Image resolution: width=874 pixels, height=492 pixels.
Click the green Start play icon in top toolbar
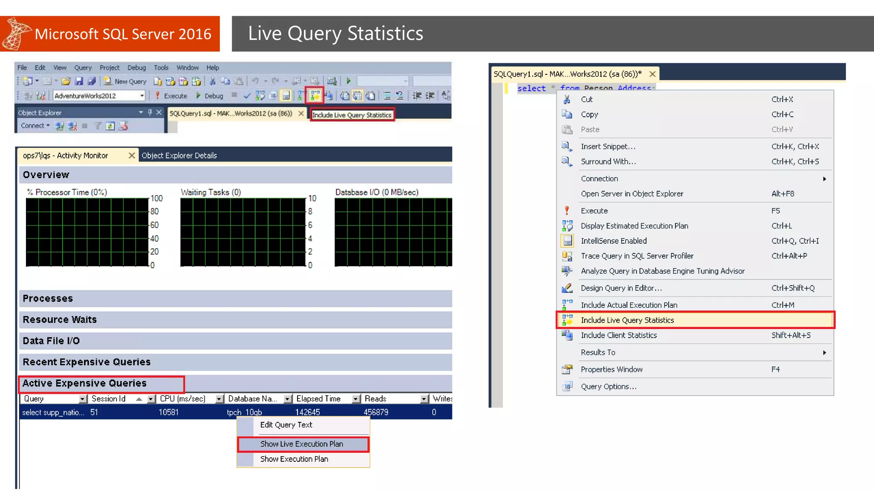pos(348,81)
